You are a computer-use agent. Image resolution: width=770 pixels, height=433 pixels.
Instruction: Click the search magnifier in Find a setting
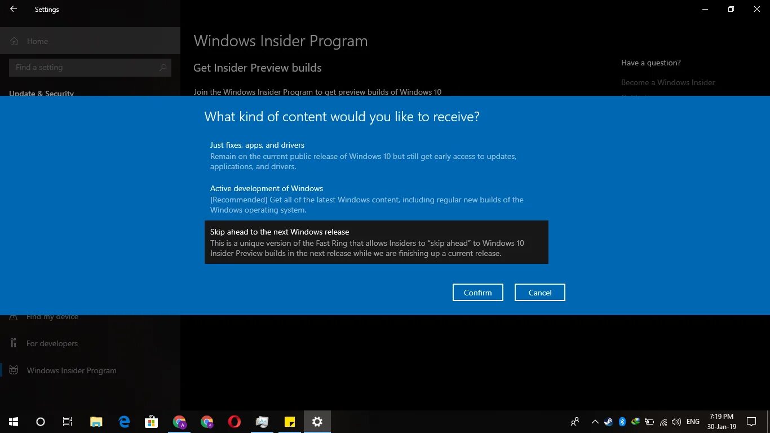(163, 67)
